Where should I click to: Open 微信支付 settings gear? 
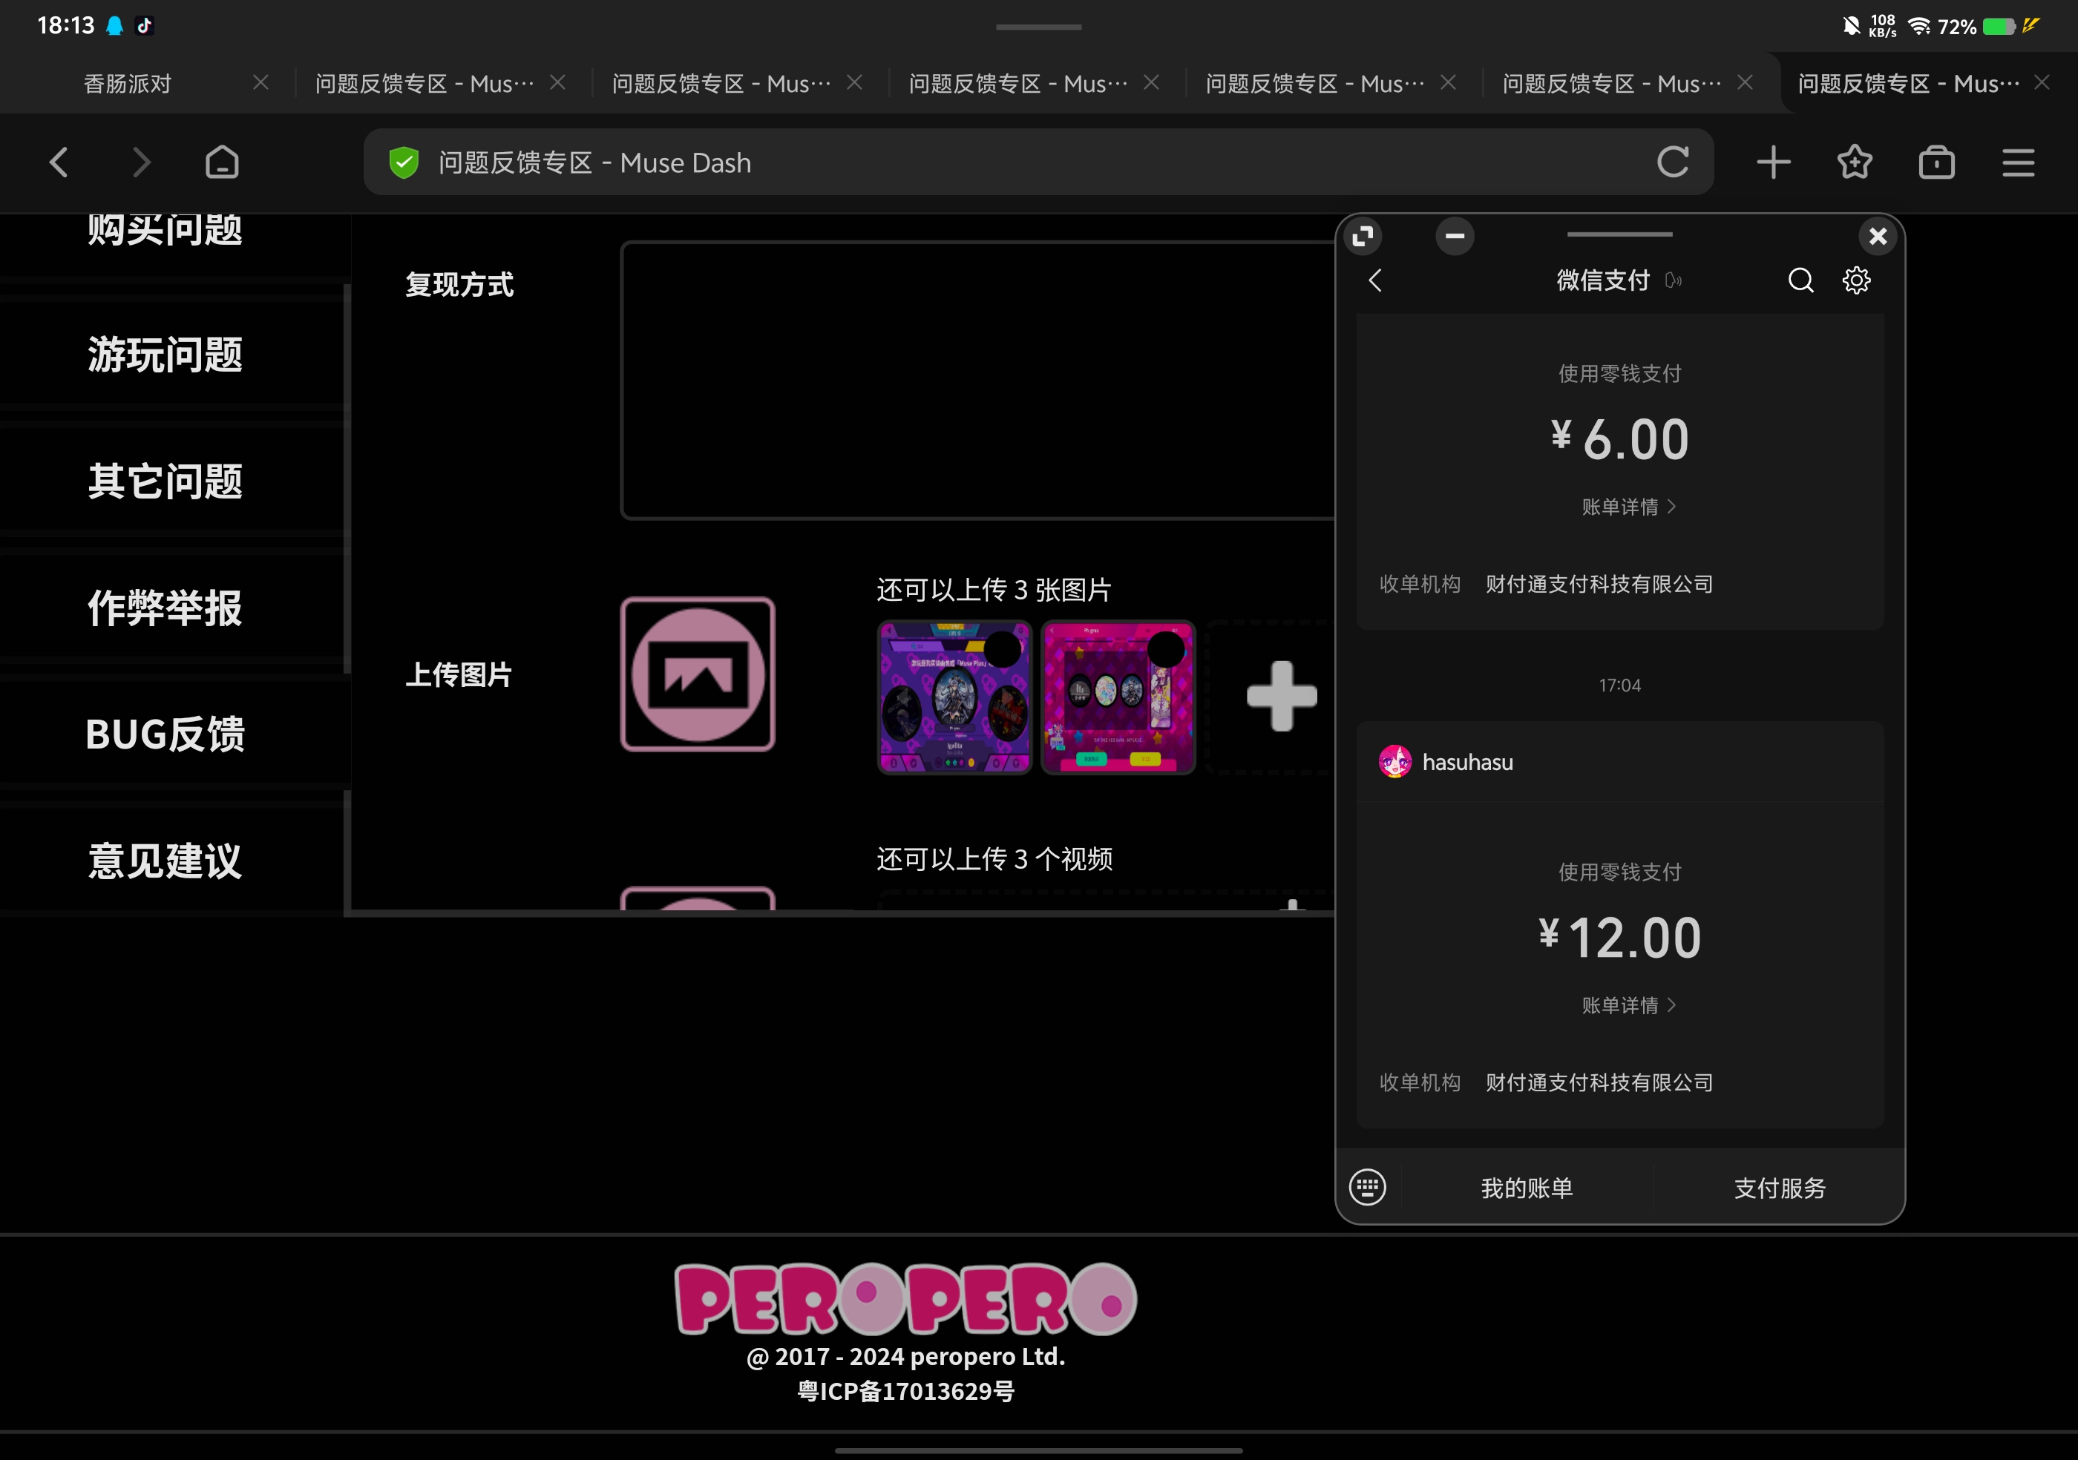pos(1856,280)
